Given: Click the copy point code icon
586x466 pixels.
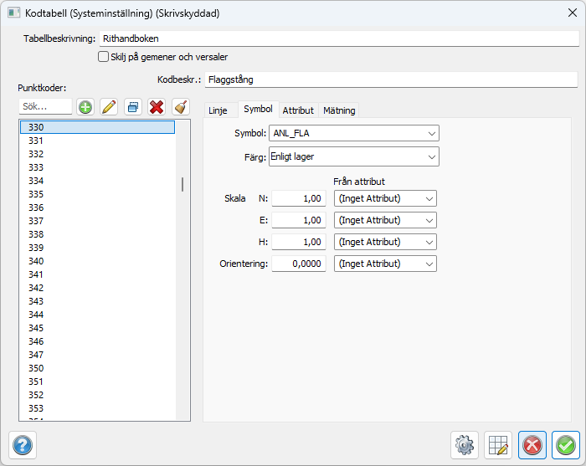Looking at the screenshot, I should [x=132, y=107].
